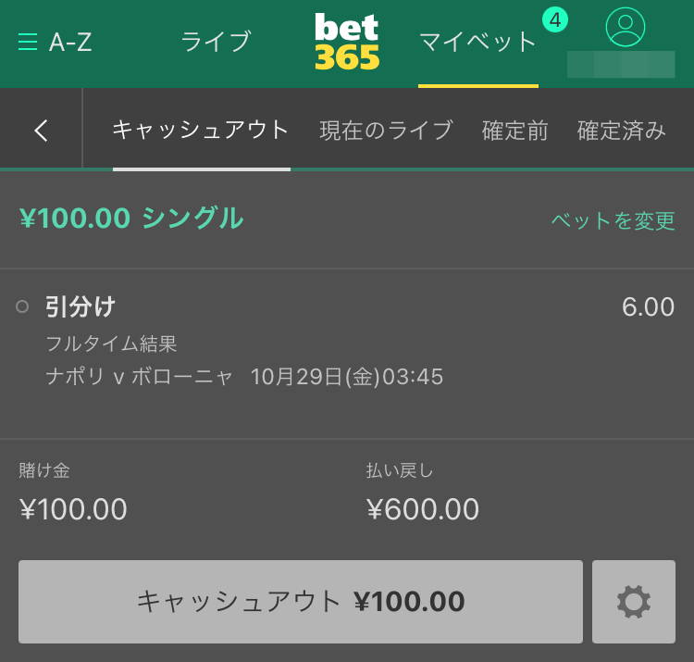694x662 pixels.
Task: Click the ベットを変更 link
Action: [x=613, y=220]
